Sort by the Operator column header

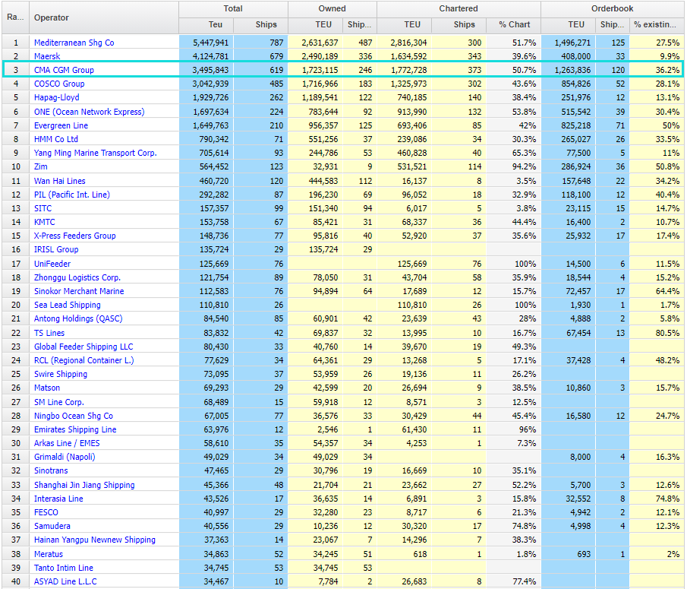104,17
